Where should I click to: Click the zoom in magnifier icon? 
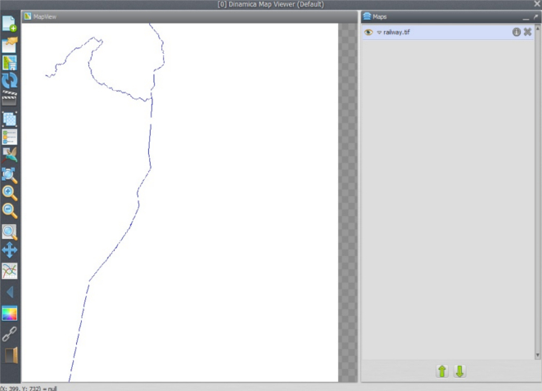pos(10,193)
